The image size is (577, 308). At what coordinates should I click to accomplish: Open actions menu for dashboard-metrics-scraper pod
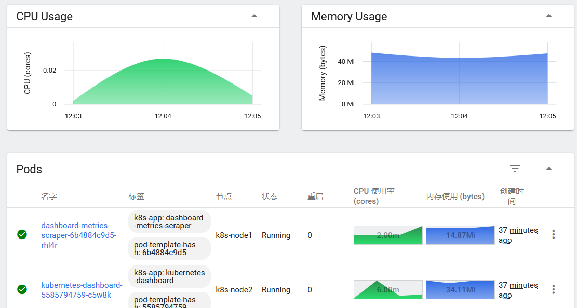click(553, 234)
